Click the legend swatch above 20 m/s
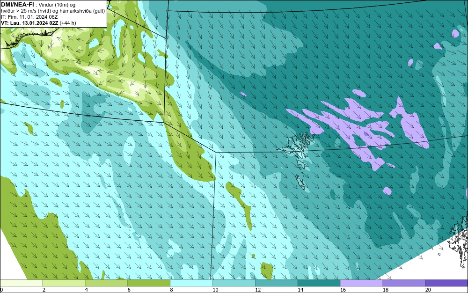This screenshot has height=293, width=468. pyautogui.click(x=446, y=283)
